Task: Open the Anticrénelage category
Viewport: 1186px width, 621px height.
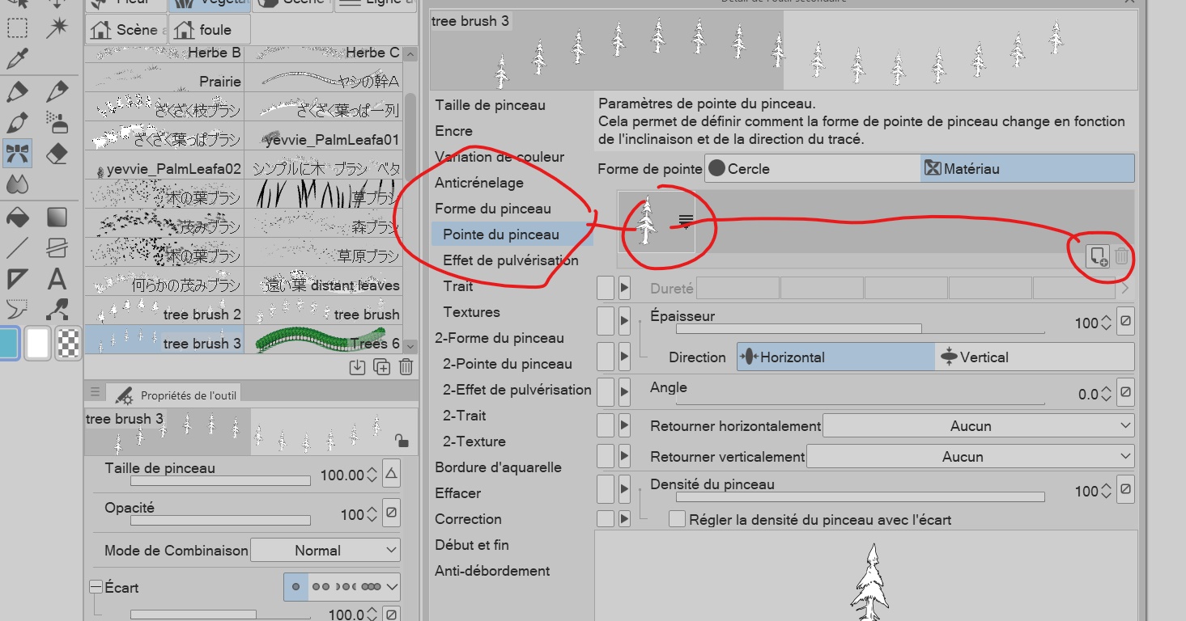Action: pos(479,183)
